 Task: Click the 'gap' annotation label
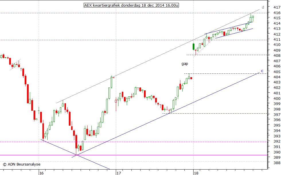pyautogui.click(x=185, y=64)
